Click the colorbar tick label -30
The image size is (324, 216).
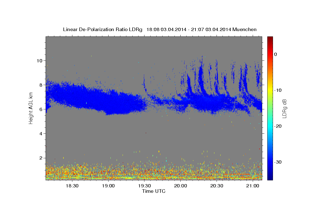[278, 162]
